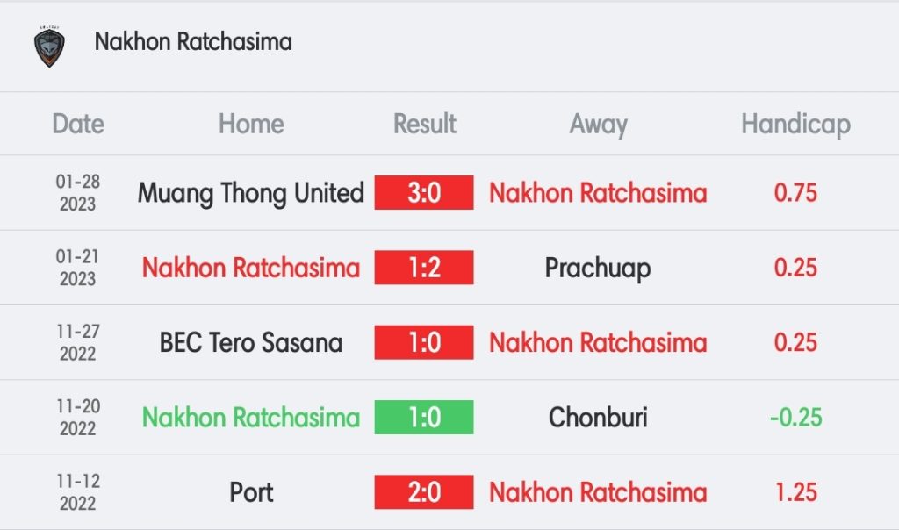Open the Nakhon Ratchasima team title
The width and height of the screenshot is (899, 530).
point(193,42)
